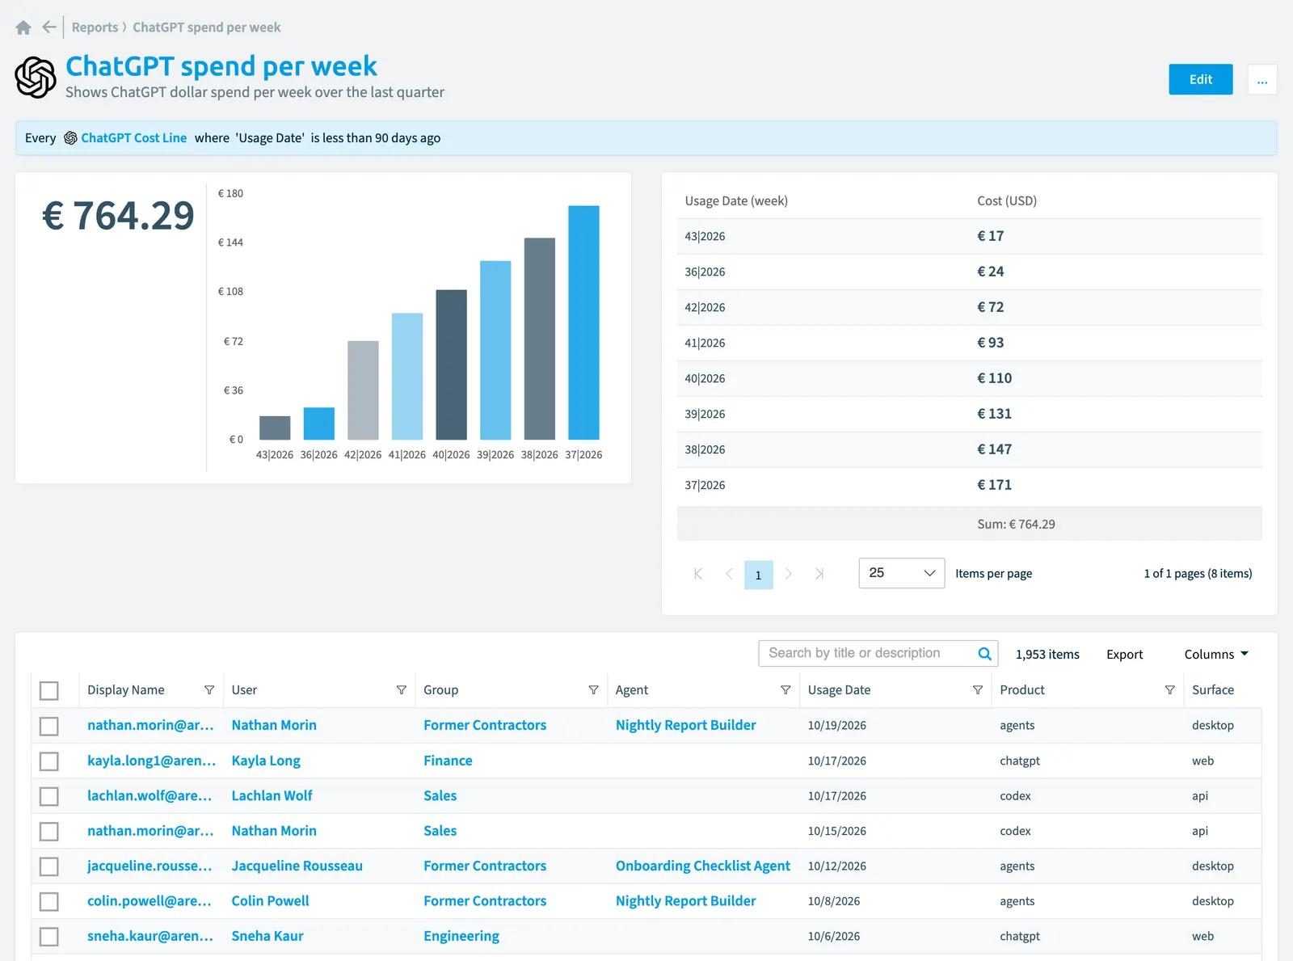Click the 37|2026 bar in the chart
The width and height of the screenshot is (1293, 961).
coord(583,322)
